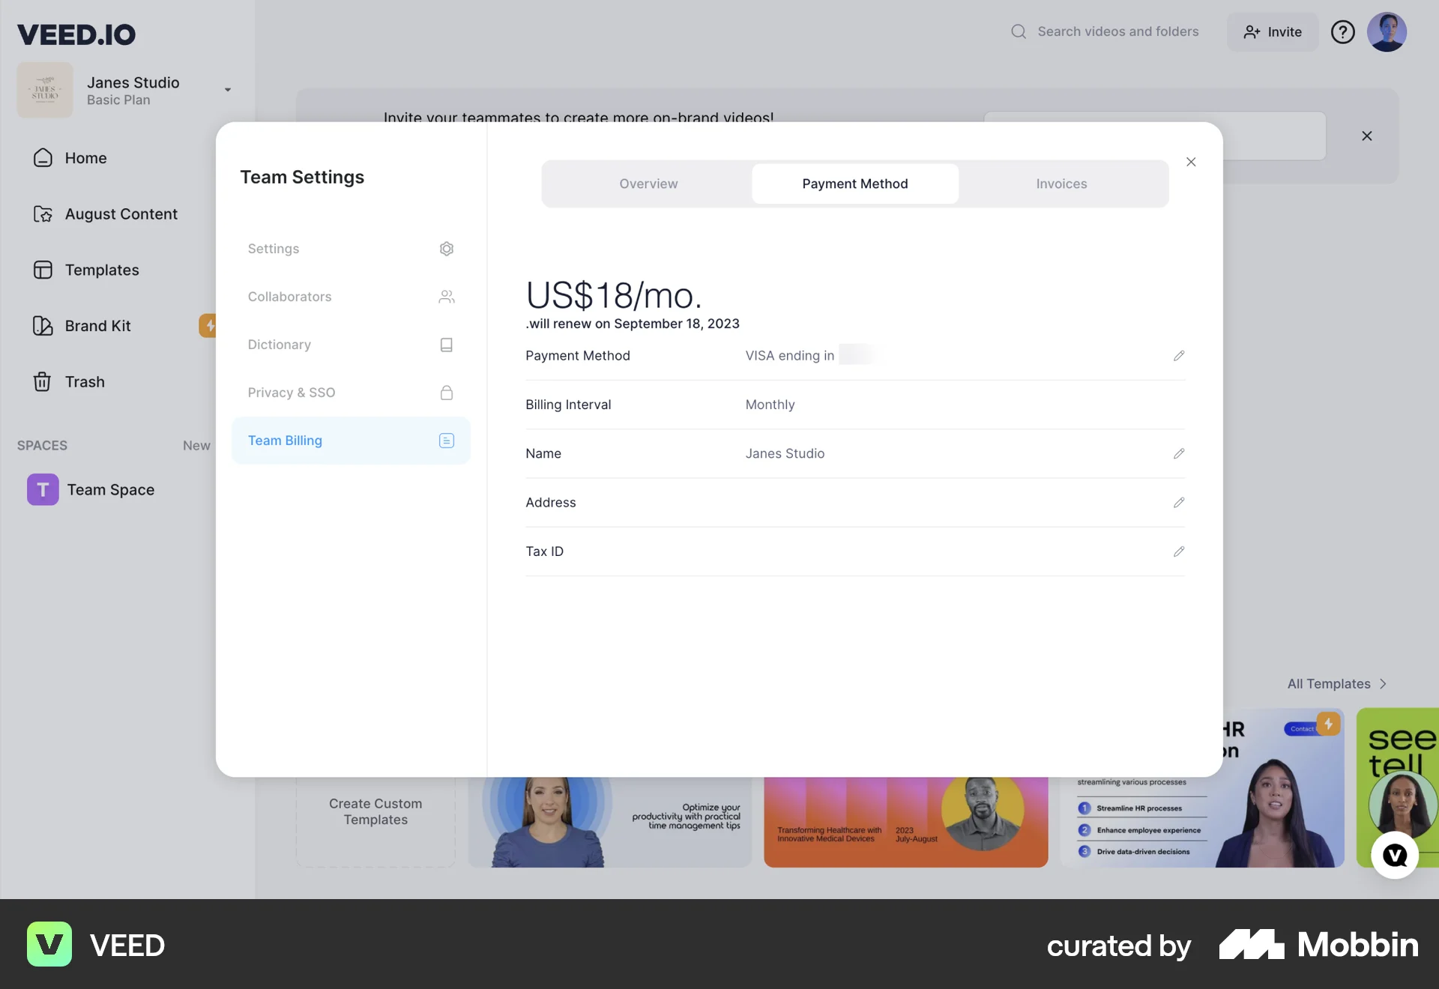Expand the Janes Studio workspace dropdown
The width and height of the screenshot is (1439, 989).
tap(227, 89)
